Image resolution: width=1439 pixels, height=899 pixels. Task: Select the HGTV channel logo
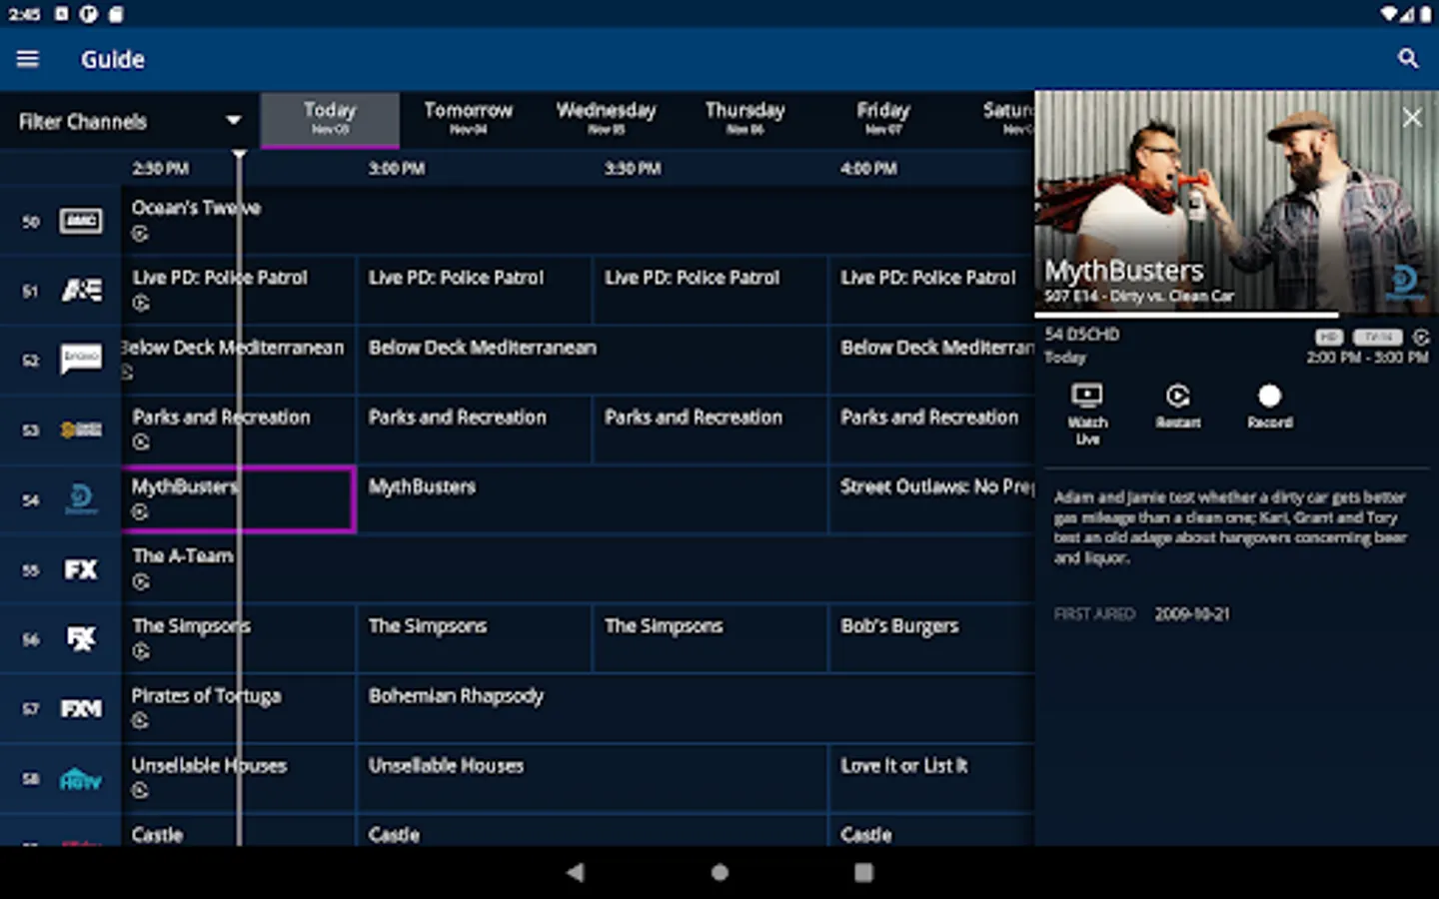click(x=81, y=778)
